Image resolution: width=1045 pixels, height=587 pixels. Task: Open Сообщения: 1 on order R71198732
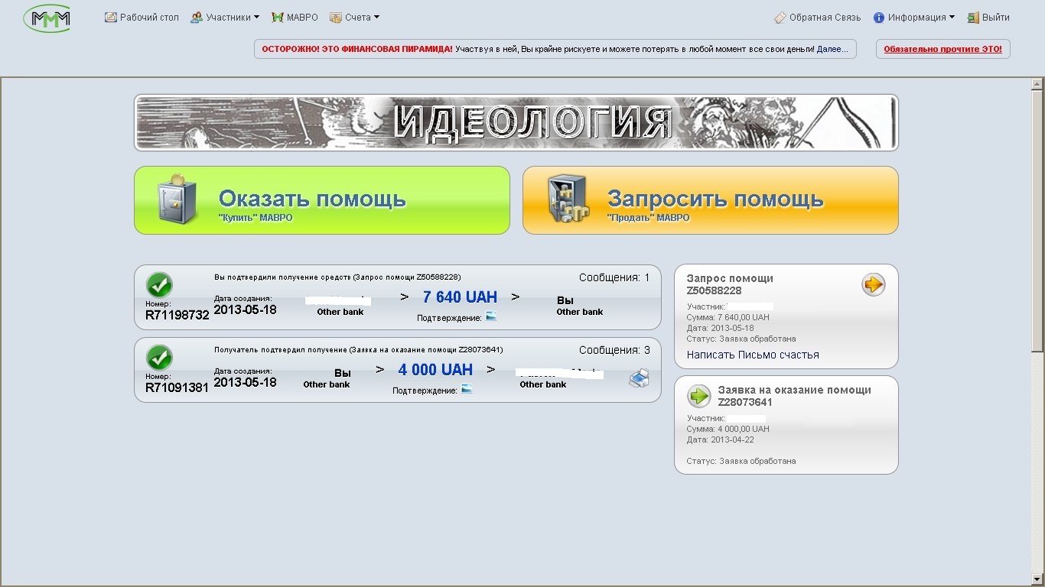click(x=614, y=277)
